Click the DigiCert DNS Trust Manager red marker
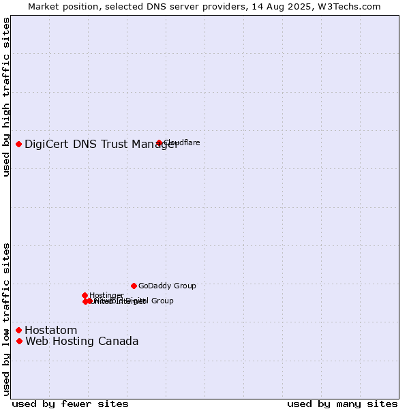Screen dimensions: 409x409 (x=18, y=144)
